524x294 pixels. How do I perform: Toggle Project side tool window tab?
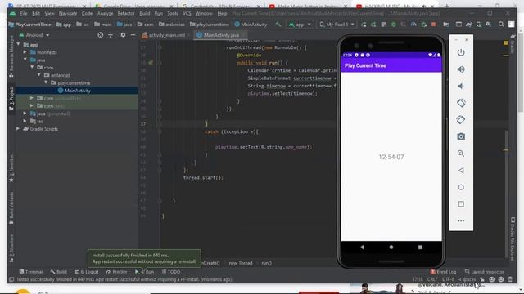click(11, 99)
